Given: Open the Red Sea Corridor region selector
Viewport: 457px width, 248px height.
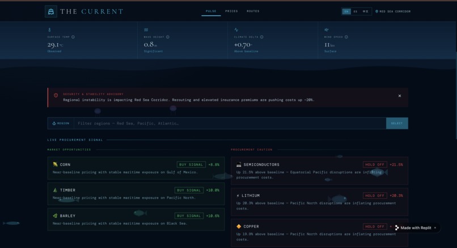Looking at the screenshot, I should pyautogui.click(x=393, y=11).
